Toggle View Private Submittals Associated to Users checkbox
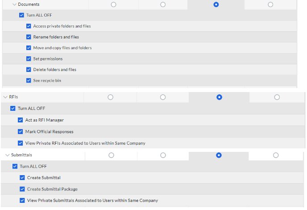Screen dimensions: 307x210 22,201
